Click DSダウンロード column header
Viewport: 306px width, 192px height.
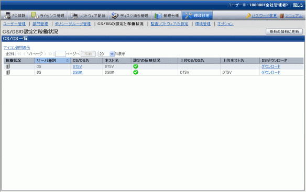point(281,61)
